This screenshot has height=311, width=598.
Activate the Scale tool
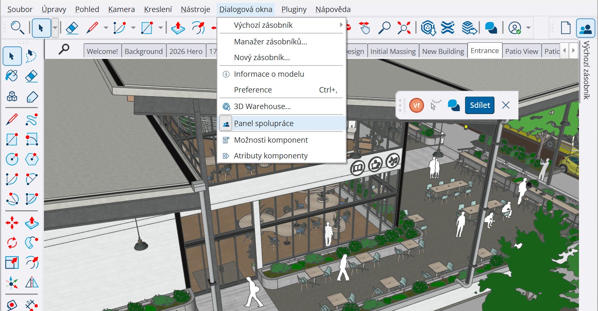(x=12, y=262)
